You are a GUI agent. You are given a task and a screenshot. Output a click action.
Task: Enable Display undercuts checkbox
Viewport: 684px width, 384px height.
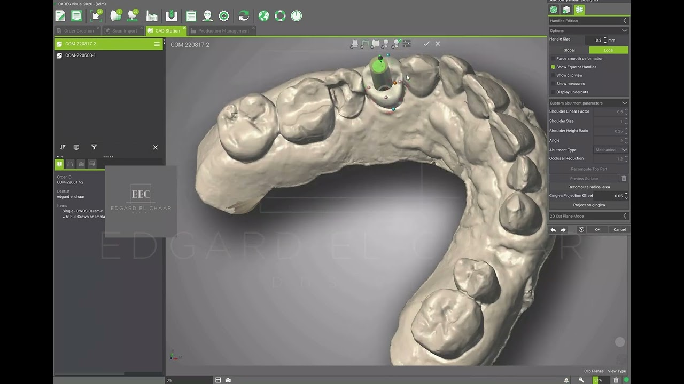[553, 92]
